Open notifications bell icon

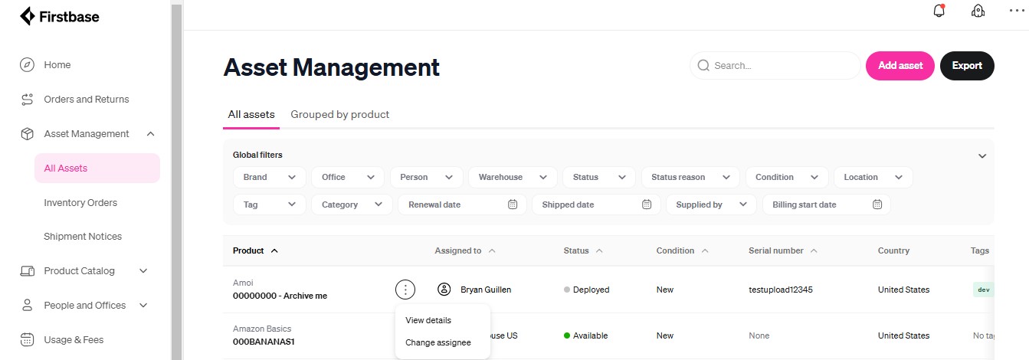pos(939,11)
